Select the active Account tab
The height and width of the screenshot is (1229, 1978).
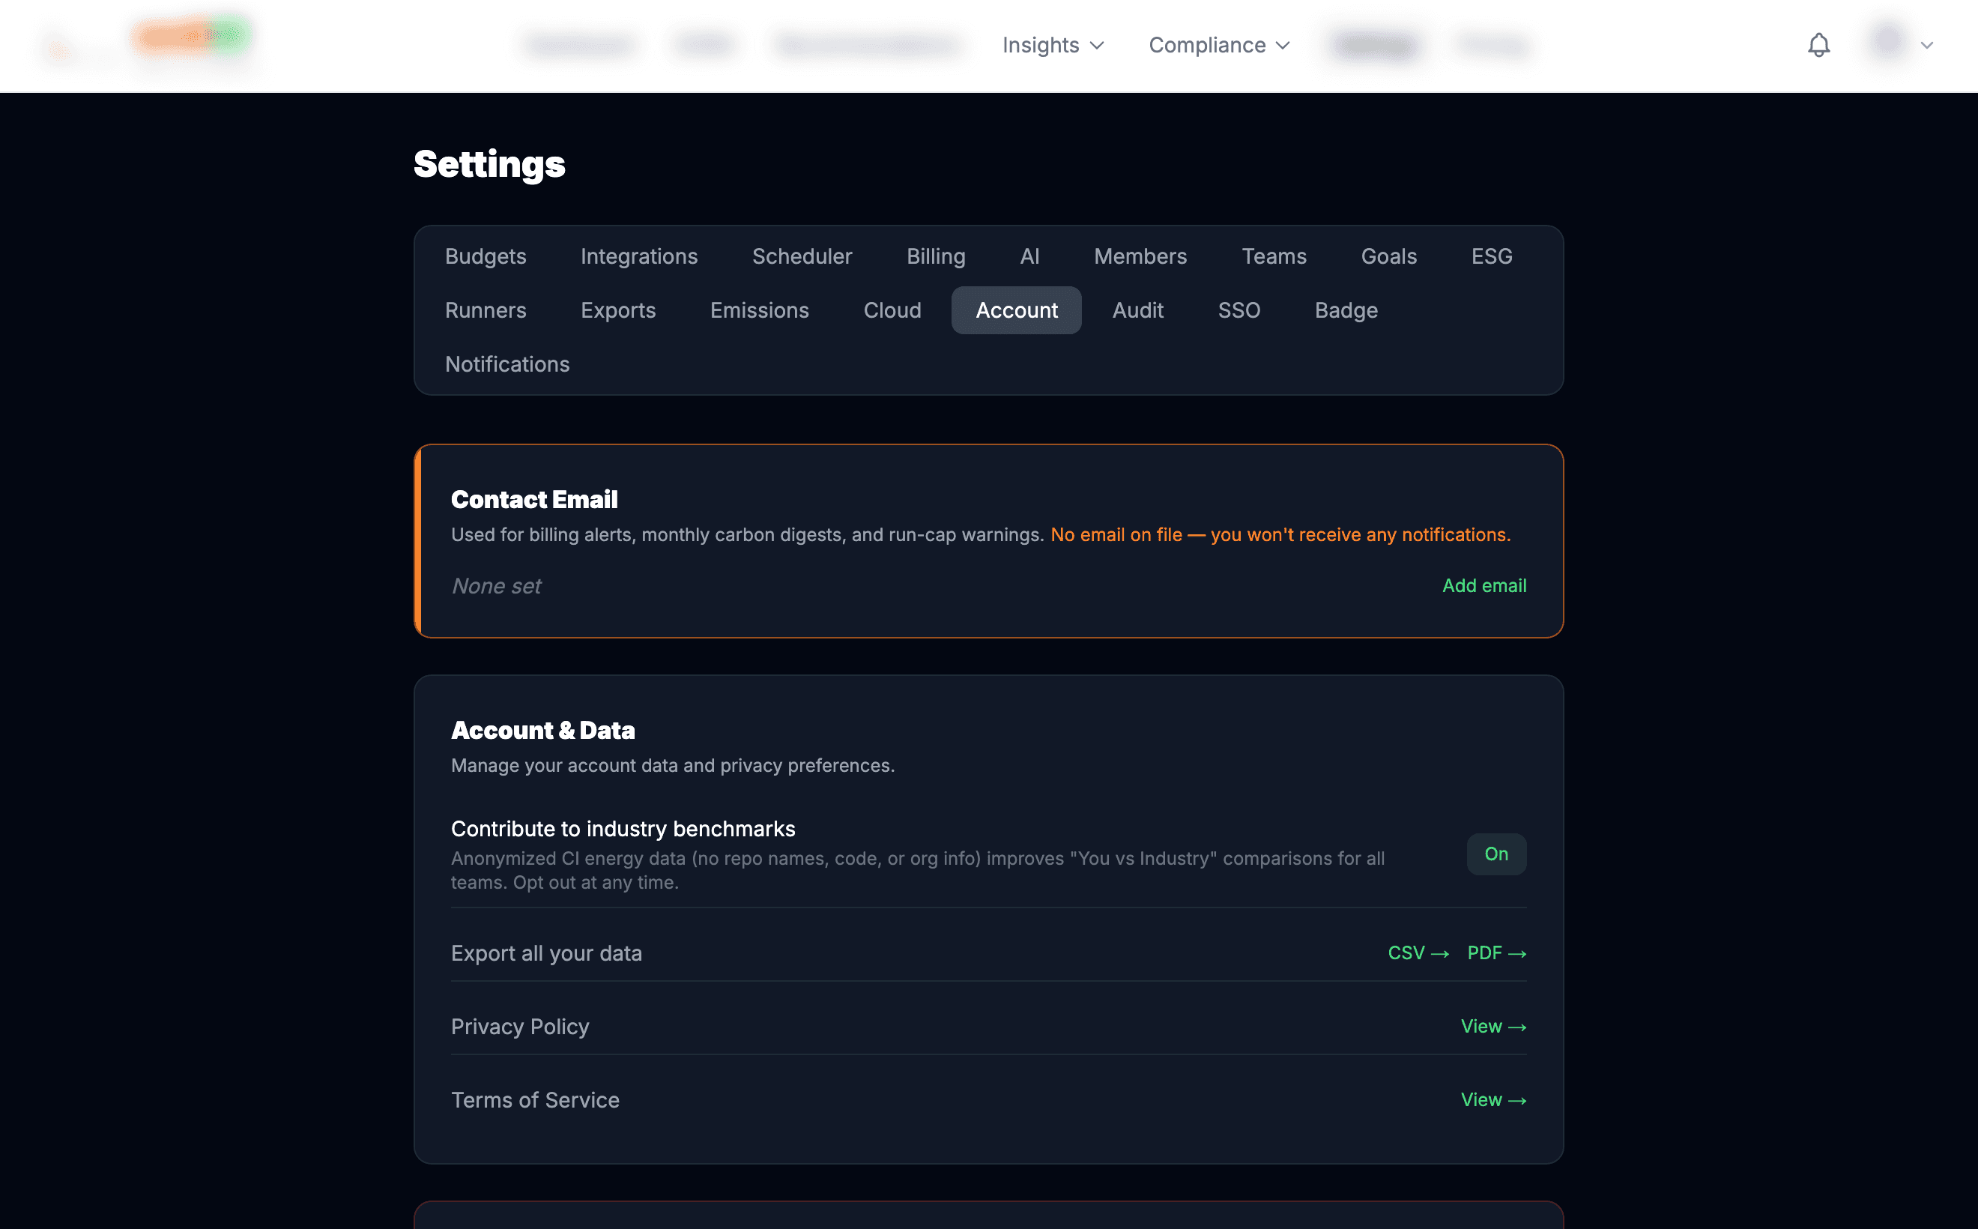coord(1016,309)
